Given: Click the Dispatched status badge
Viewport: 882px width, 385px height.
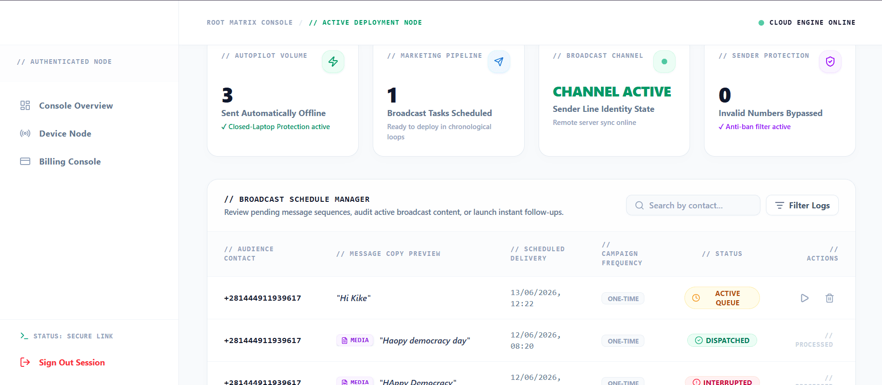Looking at the screenshot, I should tap(722, 340).
